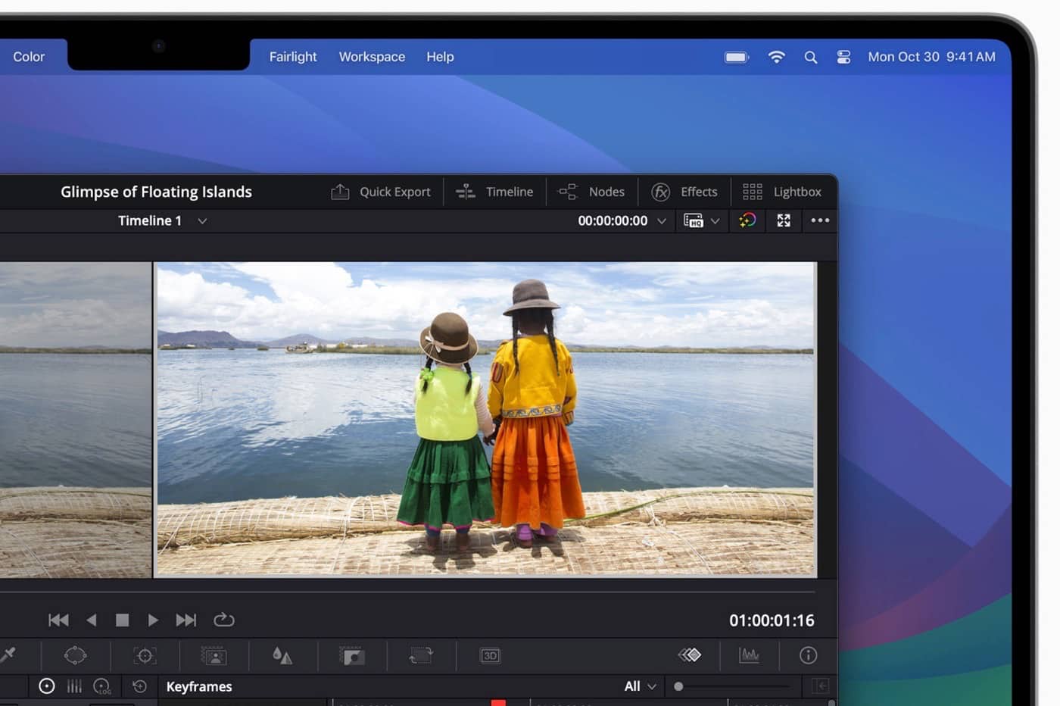1060x706 pixels.
Task: Click the red playhead marker in Keyframes
Action: 498,702
